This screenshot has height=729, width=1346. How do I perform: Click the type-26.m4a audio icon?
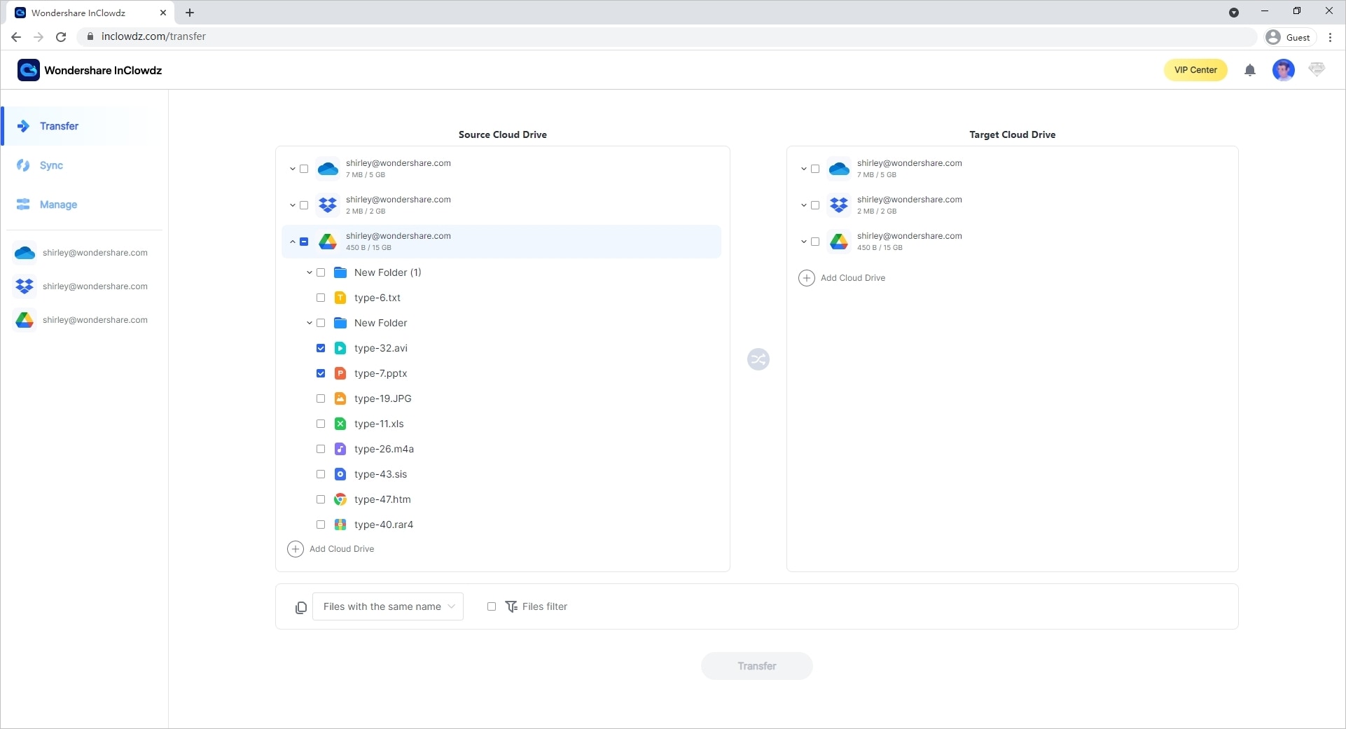pyautogui.click(x=340, y=449)
